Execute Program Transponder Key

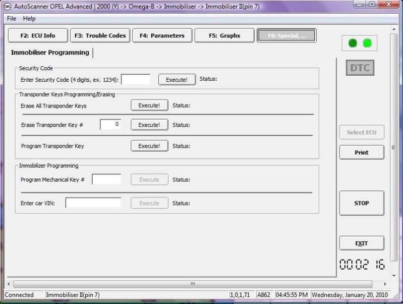(149, 146)
